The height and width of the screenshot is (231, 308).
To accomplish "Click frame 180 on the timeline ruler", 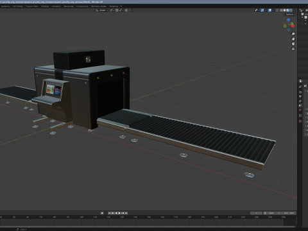I will point(189,217).
